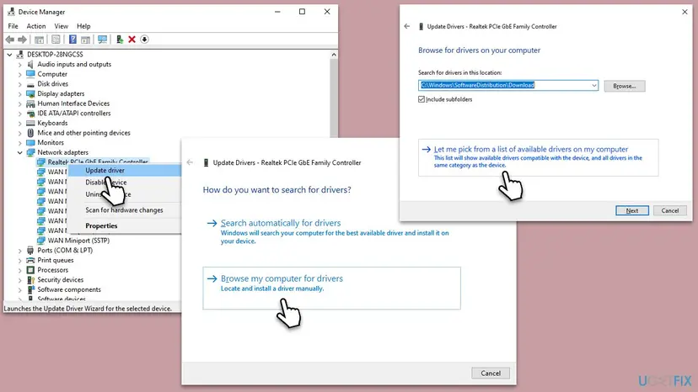Toggle the Include subfolders checkbox
Image resolution: width=698 pixels, height=392 pixels.
[421, 99]
